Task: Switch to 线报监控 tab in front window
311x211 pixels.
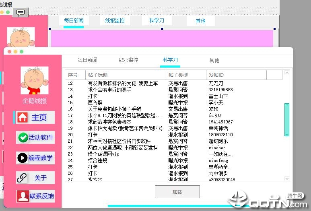Action: (128, 60)
